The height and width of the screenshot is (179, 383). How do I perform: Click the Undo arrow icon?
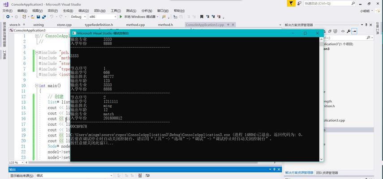tap(52, 17)
